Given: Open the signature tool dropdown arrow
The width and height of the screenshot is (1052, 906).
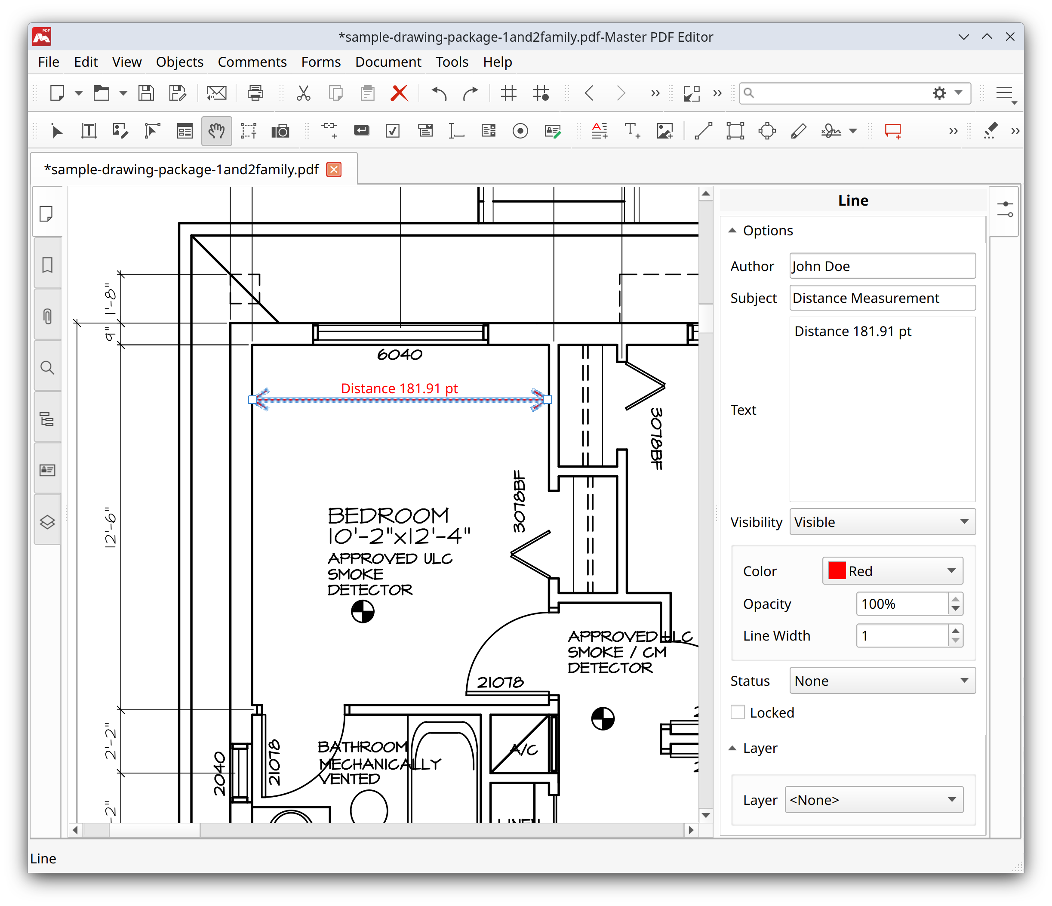Looking at the screenshot, I should [x=853, y=132].
